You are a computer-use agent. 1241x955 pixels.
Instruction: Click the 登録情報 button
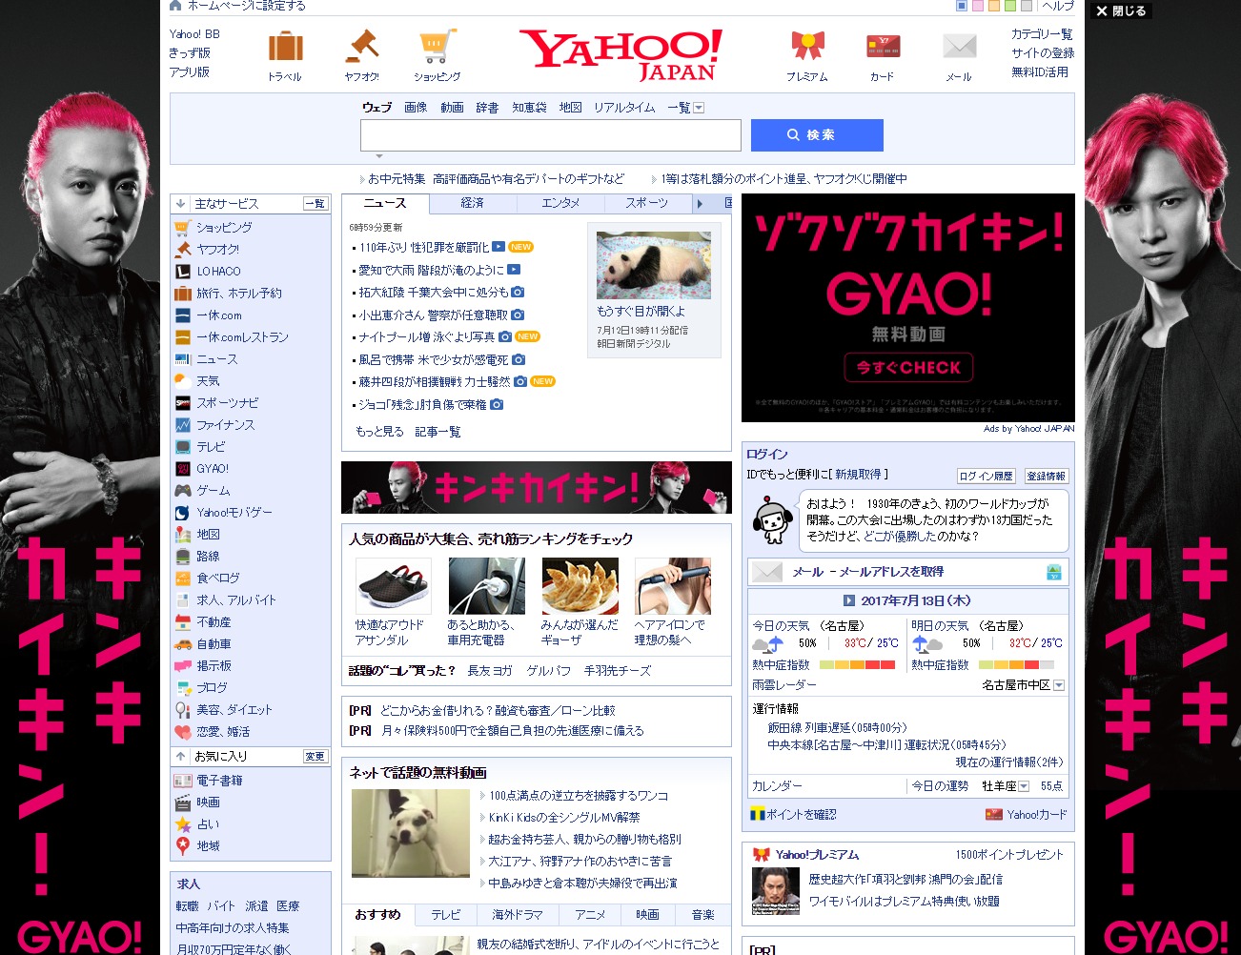point(1046,476)
